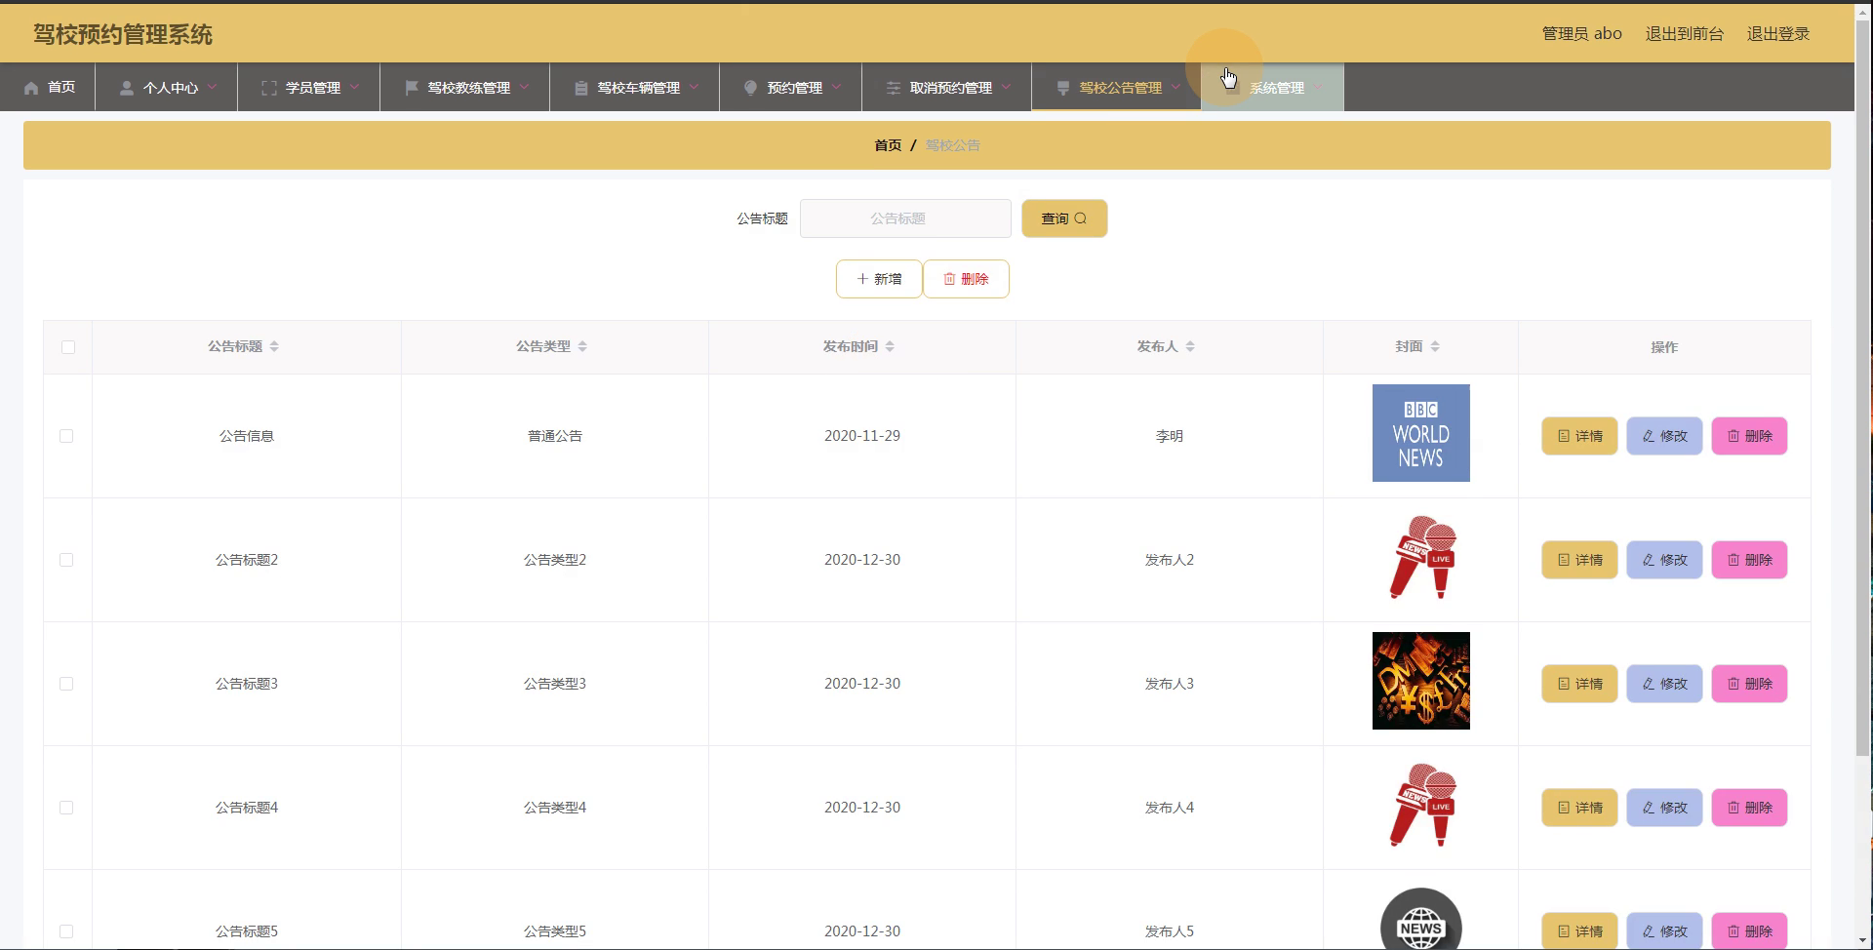
Task: Click the person icon beside 个人中心
Action: (x=126, y=88)
